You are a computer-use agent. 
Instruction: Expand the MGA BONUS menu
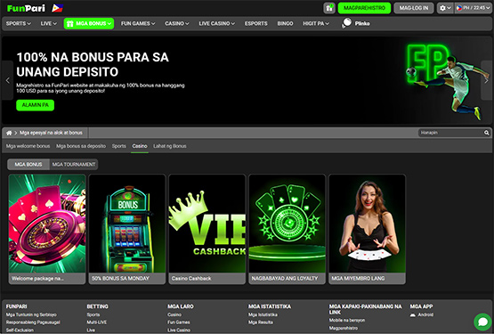(x=89, y=23)
